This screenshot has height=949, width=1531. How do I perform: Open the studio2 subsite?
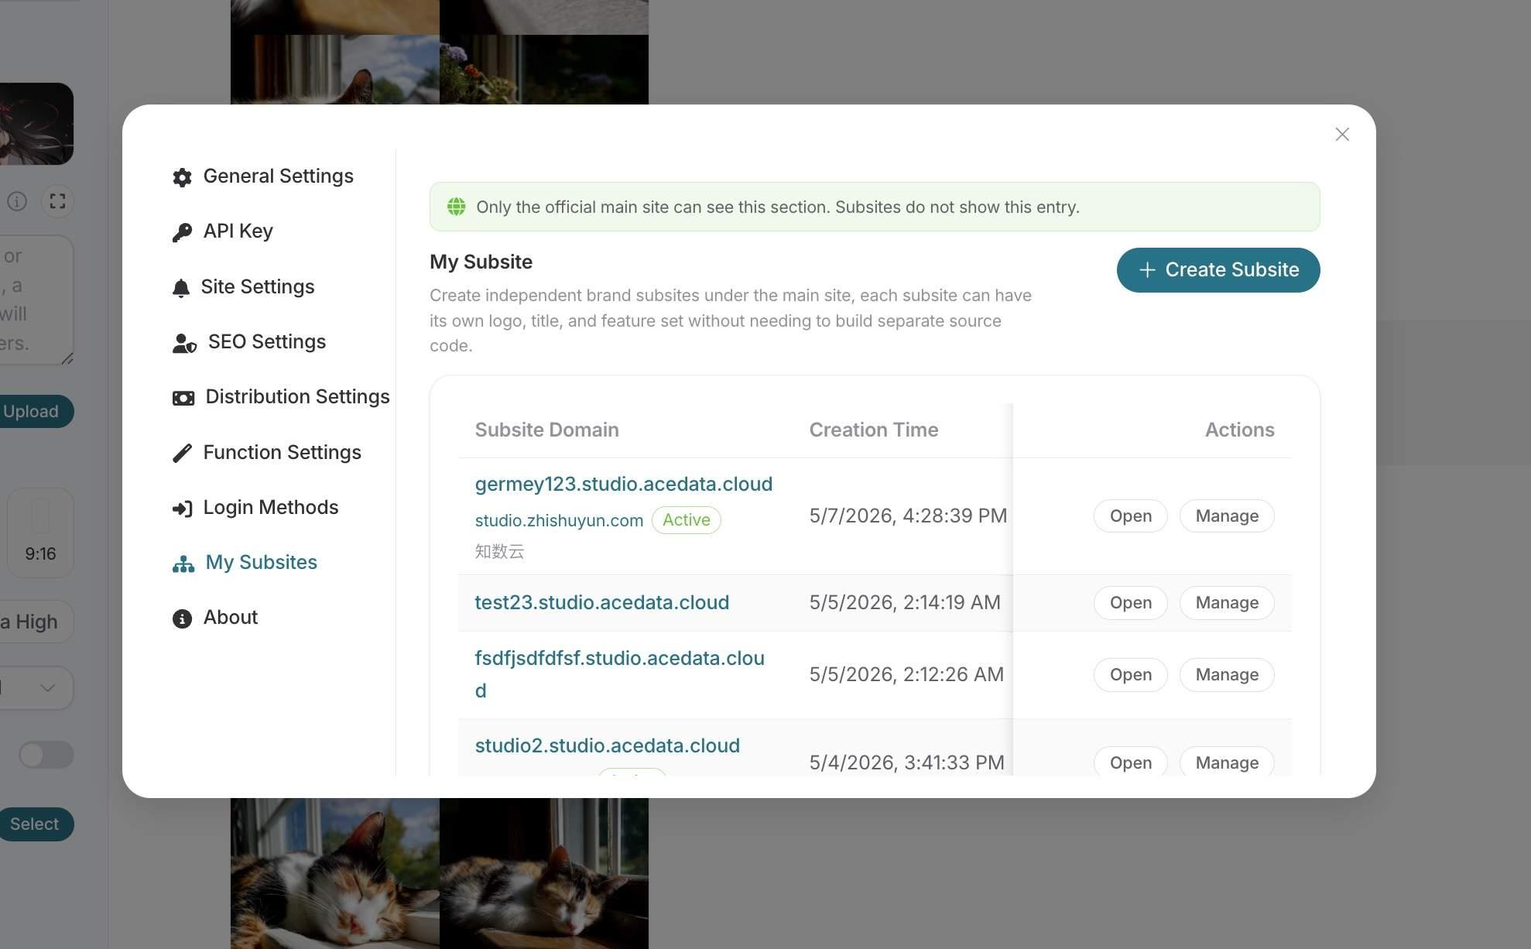point(1130,762)
